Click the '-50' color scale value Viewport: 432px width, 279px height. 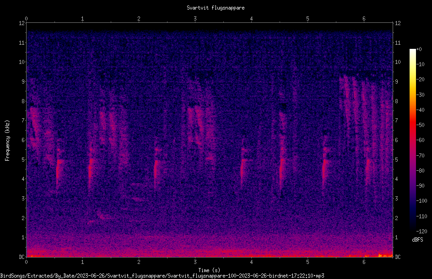pyautogui.click(x=421, y=125)
